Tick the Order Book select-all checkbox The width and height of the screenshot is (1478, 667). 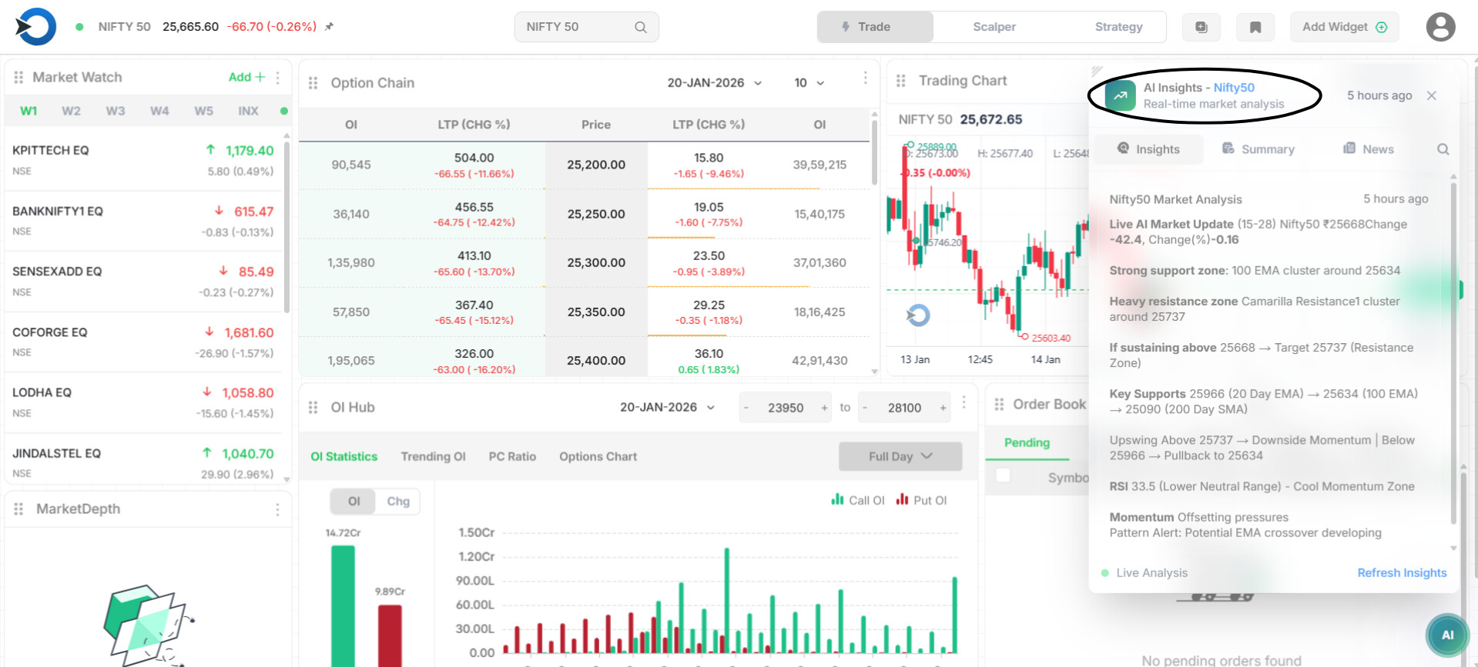(1003, 475)
